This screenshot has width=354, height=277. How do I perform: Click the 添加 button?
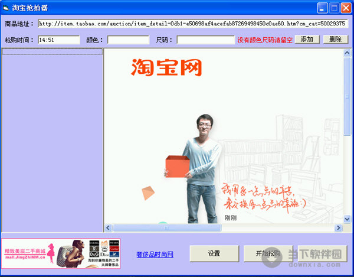(x=307, y=40)
